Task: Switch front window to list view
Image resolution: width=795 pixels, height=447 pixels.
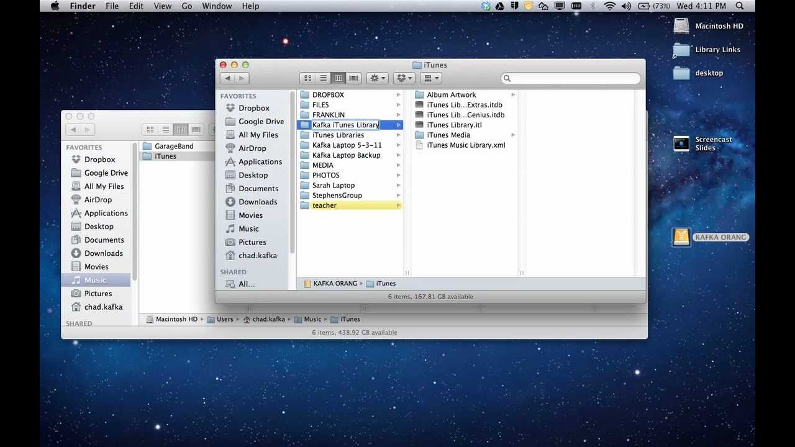Action: (x=323, y=78)
